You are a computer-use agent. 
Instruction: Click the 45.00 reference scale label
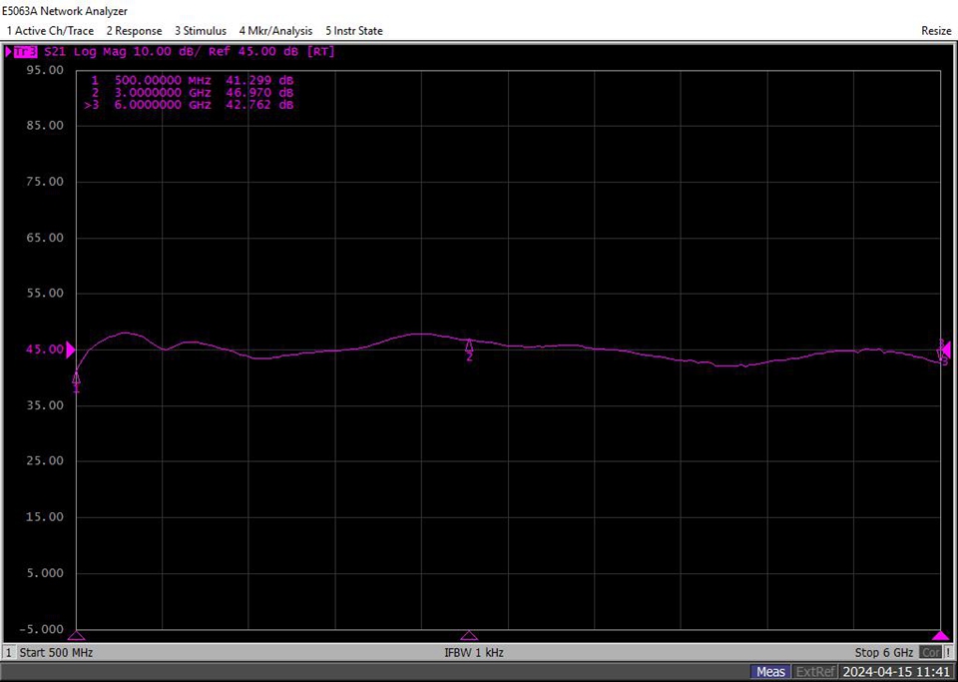45,349
